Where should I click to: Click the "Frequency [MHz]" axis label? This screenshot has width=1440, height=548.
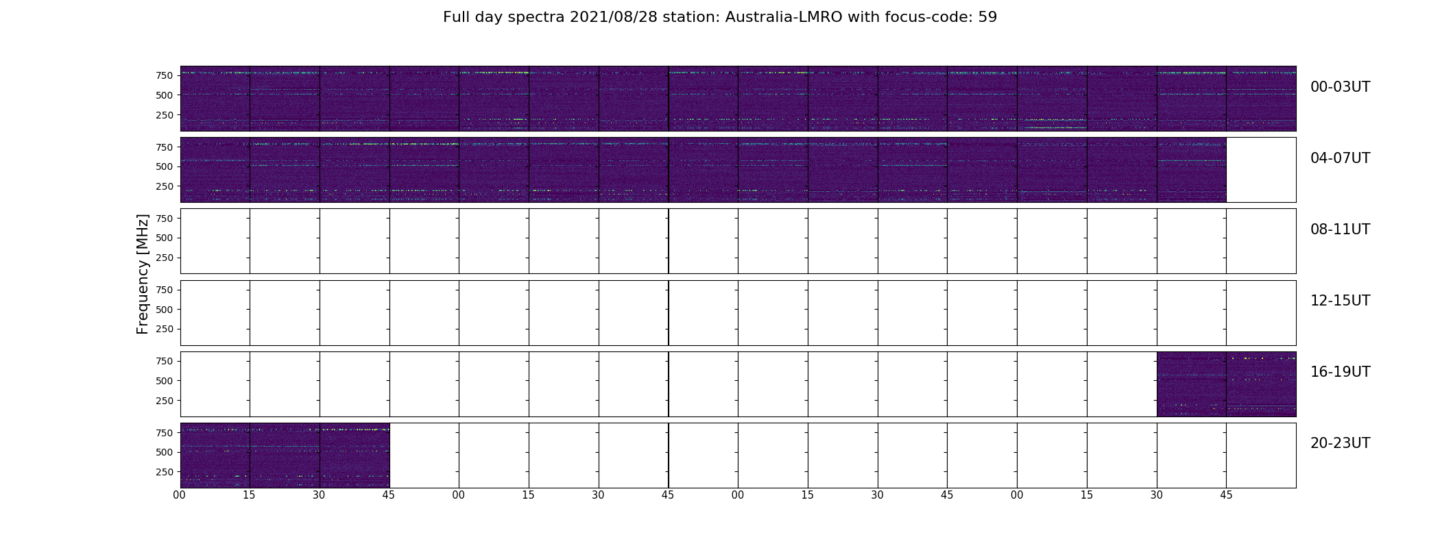click(x=143, y=274)
